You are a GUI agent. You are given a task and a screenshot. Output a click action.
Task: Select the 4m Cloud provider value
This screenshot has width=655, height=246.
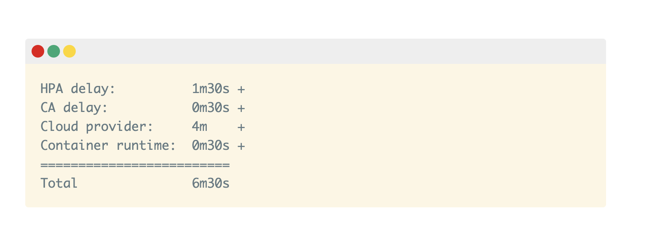point(199,127)
